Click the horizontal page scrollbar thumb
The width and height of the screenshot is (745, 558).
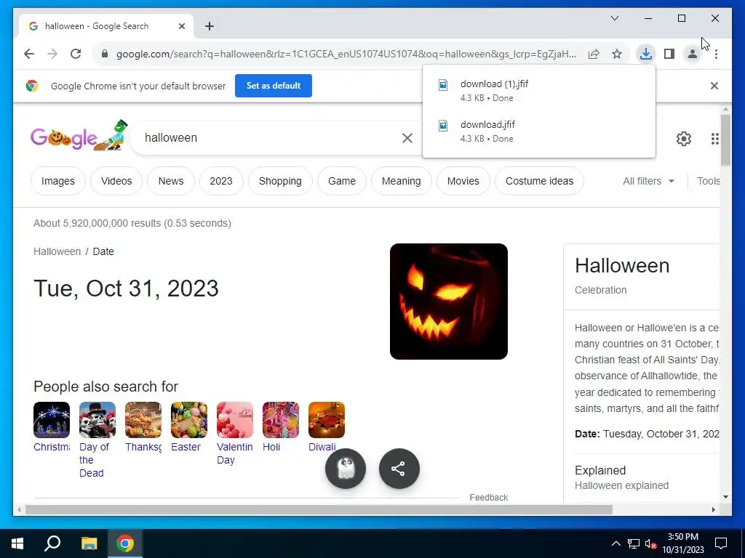point(319,509)
